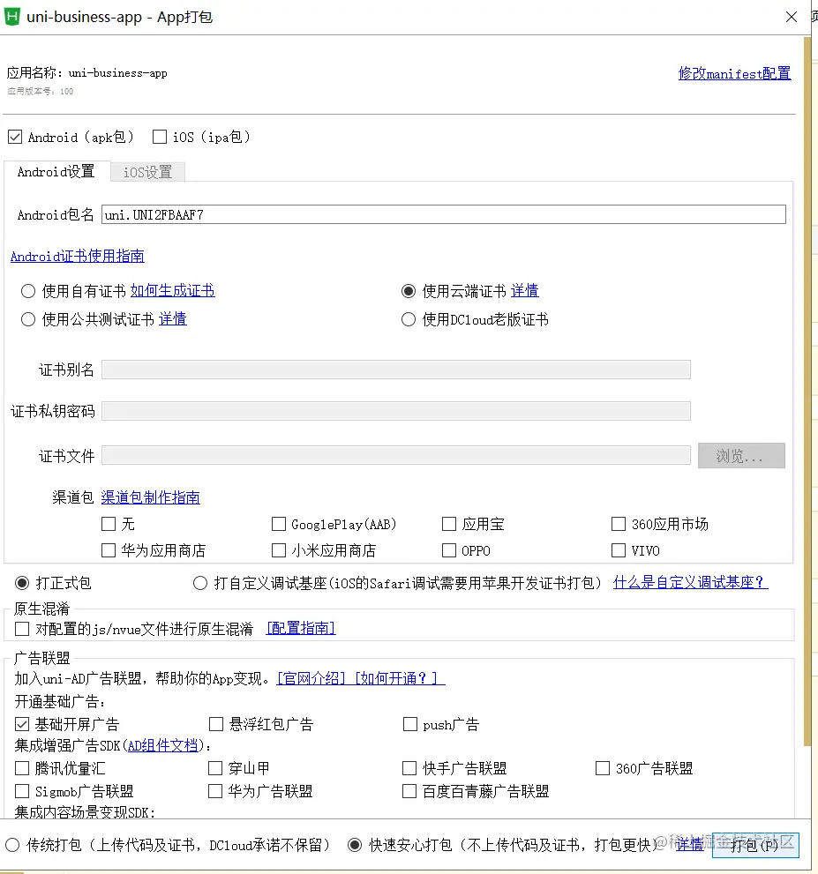
Task: Click the HBuilderX logo in the title bar
Action: 12,17
